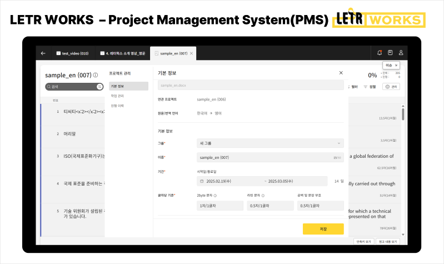Viewport: 444px width, 264px height.
Task: Click the 필터 button
Action: coord(353,87)
